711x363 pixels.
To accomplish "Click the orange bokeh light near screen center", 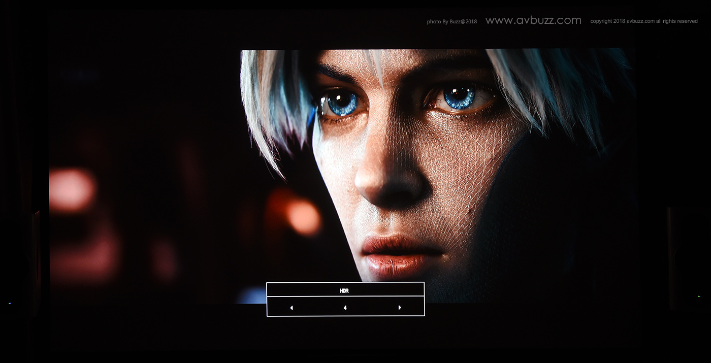I will 303,217.
